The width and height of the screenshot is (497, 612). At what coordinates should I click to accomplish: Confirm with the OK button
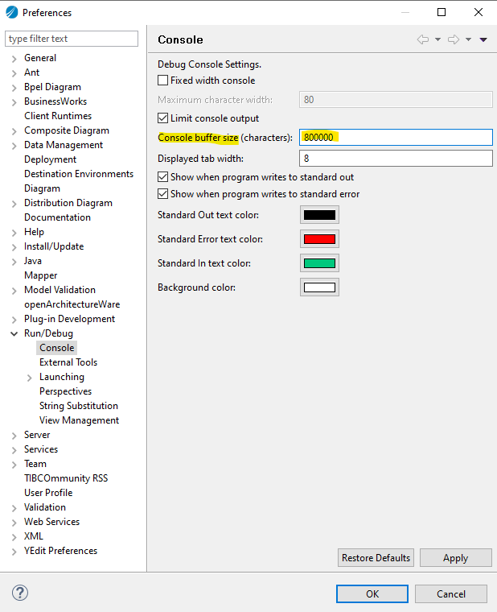372,593
